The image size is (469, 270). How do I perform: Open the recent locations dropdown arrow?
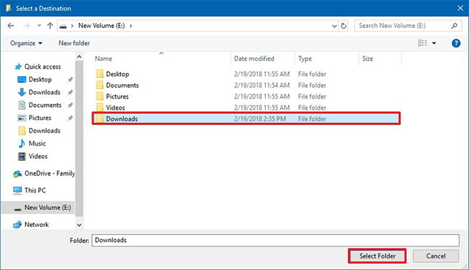pos(39,26)
